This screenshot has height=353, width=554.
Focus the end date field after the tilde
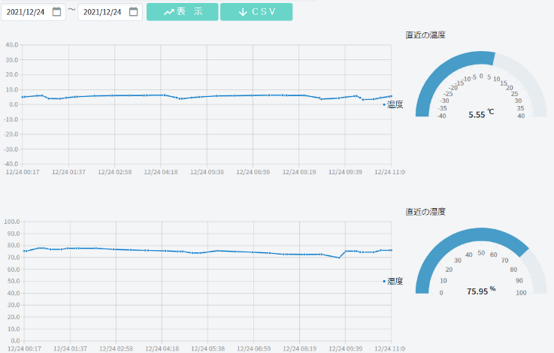[x=102, y=12]
